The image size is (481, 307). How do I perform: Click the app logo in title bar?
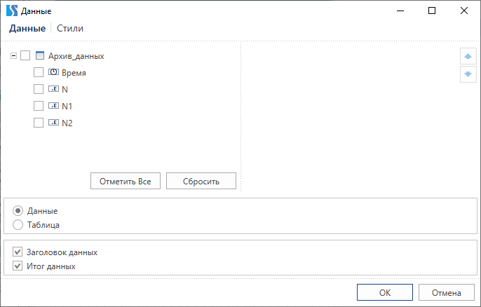click(11, 11)
